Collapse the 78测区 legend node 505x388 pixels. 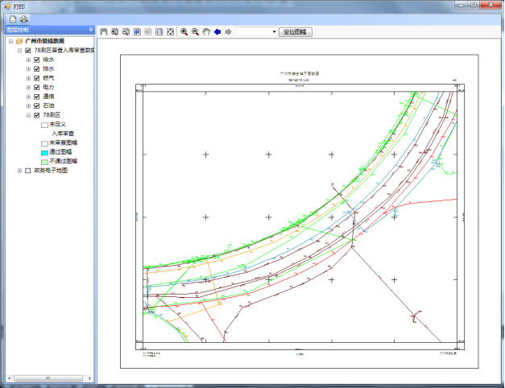pos(28,115)
